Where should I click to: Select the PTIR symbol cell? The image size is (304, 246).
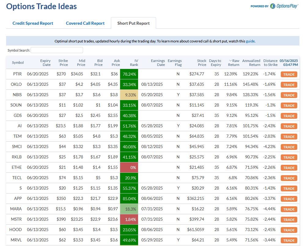[17, 74]
